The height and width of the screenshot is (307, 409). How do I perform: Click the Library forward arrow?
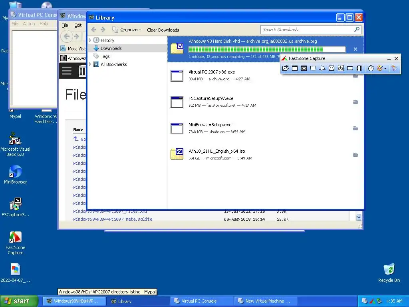(x=103, y=30)
